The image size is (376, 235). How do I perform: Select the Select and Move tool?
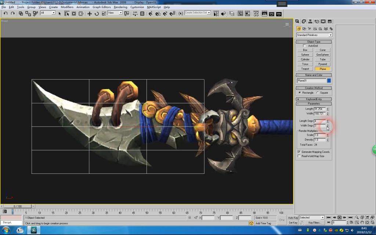tap(90, 14)
